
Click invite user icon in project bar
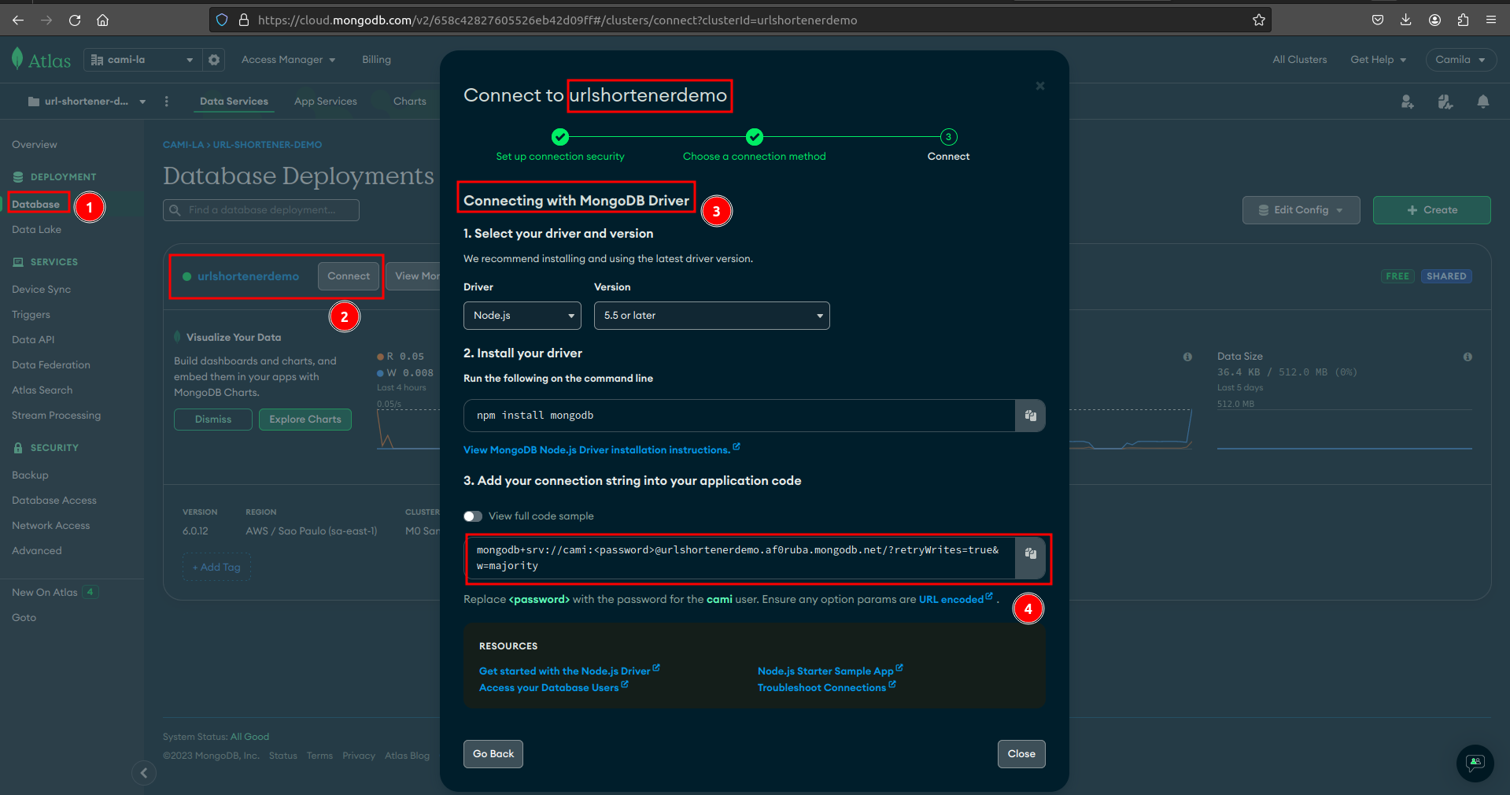[1408, 102]
